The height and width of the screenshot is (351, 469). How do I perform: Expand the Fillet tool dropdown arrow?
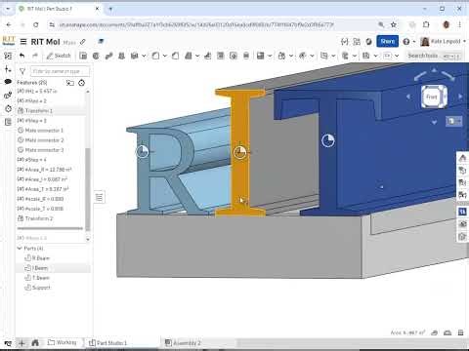164,56
